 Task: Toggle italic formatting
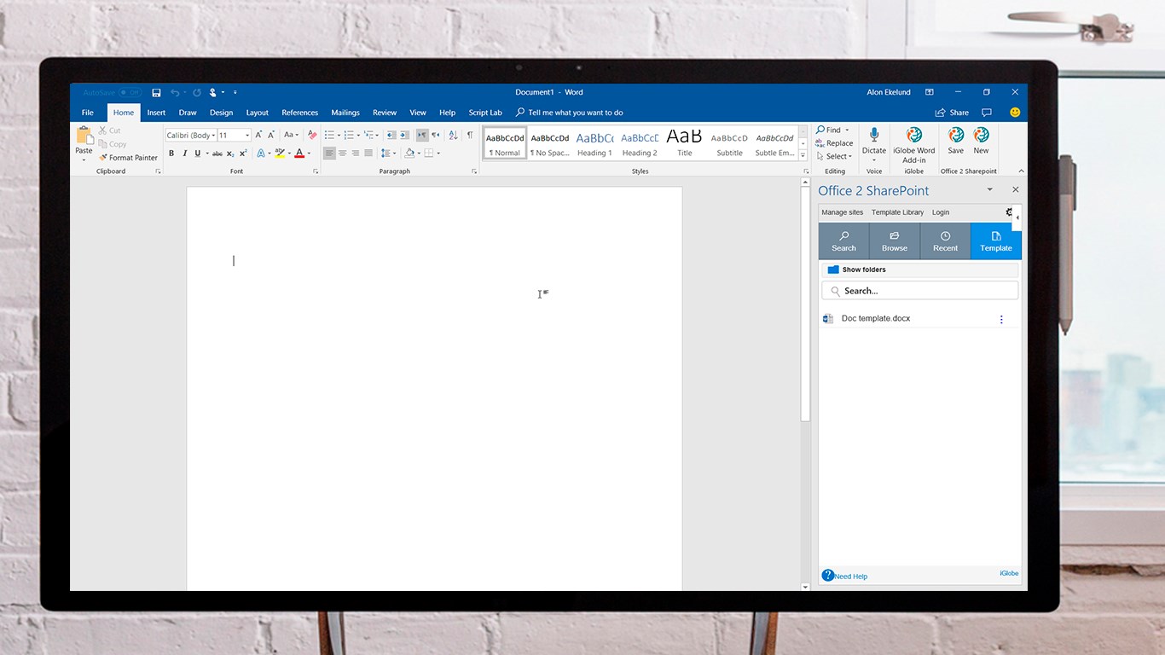tap(184, 154)
